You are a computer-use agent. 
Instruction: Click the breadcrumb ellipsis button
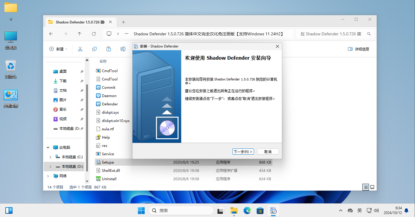(x=127, y=34)
